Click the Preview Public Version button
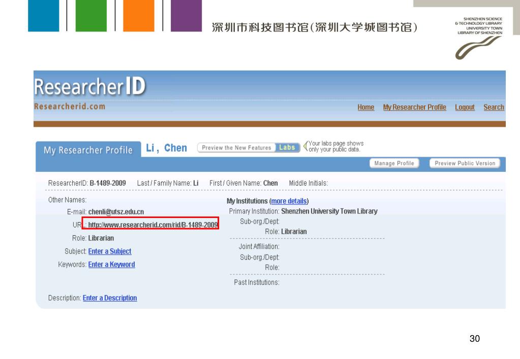520x359 pixels. click(x=465, y=163)
